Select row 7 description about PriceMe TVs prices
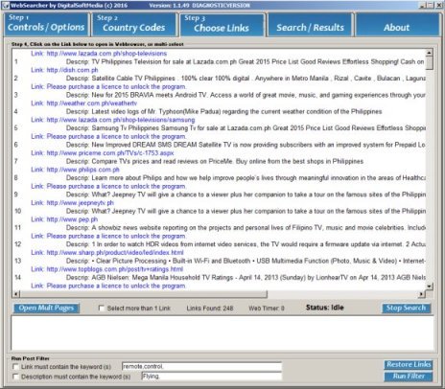 point(215,161)
